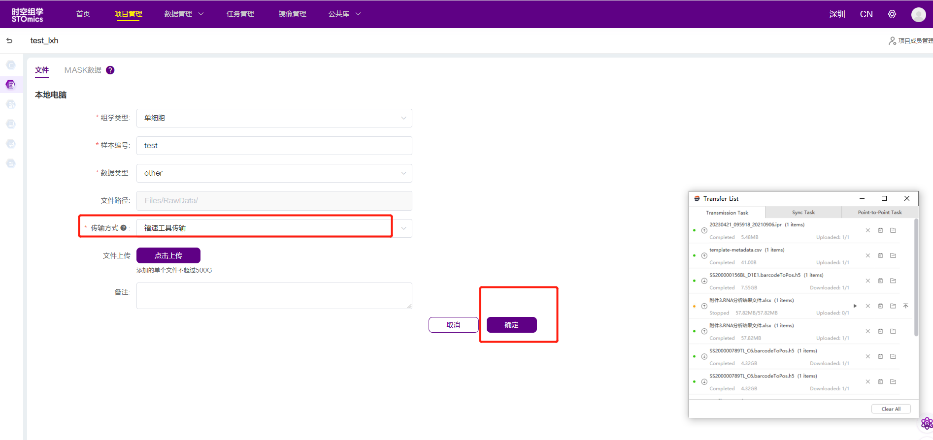
Task: Remove the 20230421_095918 ipr transfer entry
Action: 868,230
